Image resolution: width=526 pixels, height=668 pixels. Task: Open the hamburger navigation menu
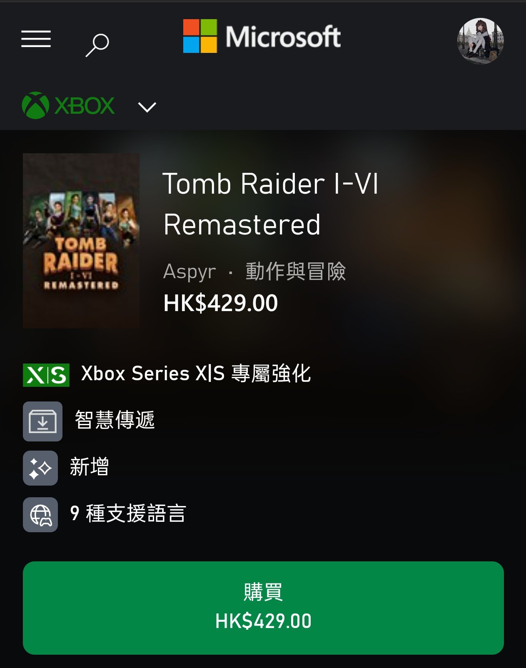click(36, 39)
